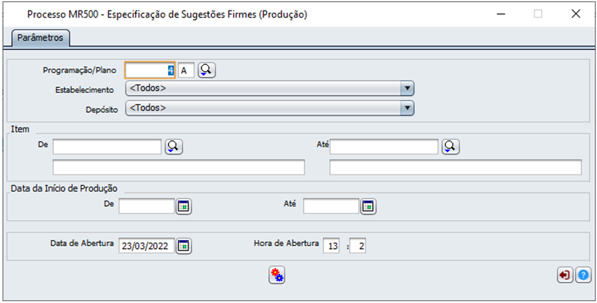This screenshot has height=303, width=597.
Task: Open calendar for production start Até date
Action: pos(368,206)
